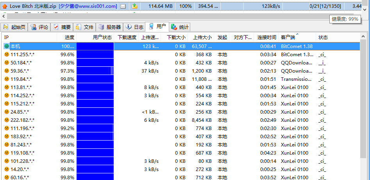Click the peer face icon for 111.255.*.*
Screen dimensions: 370x180
pos(6,55)
